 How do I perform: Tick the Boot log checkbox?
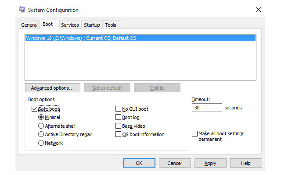click(118, 117)
